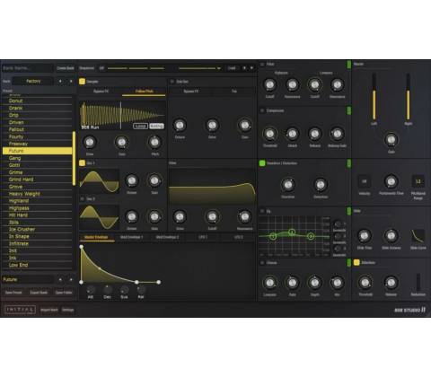Enable the EQ effect section
The width and height of the screenshot is (431, 377).
tap(262, 211)
